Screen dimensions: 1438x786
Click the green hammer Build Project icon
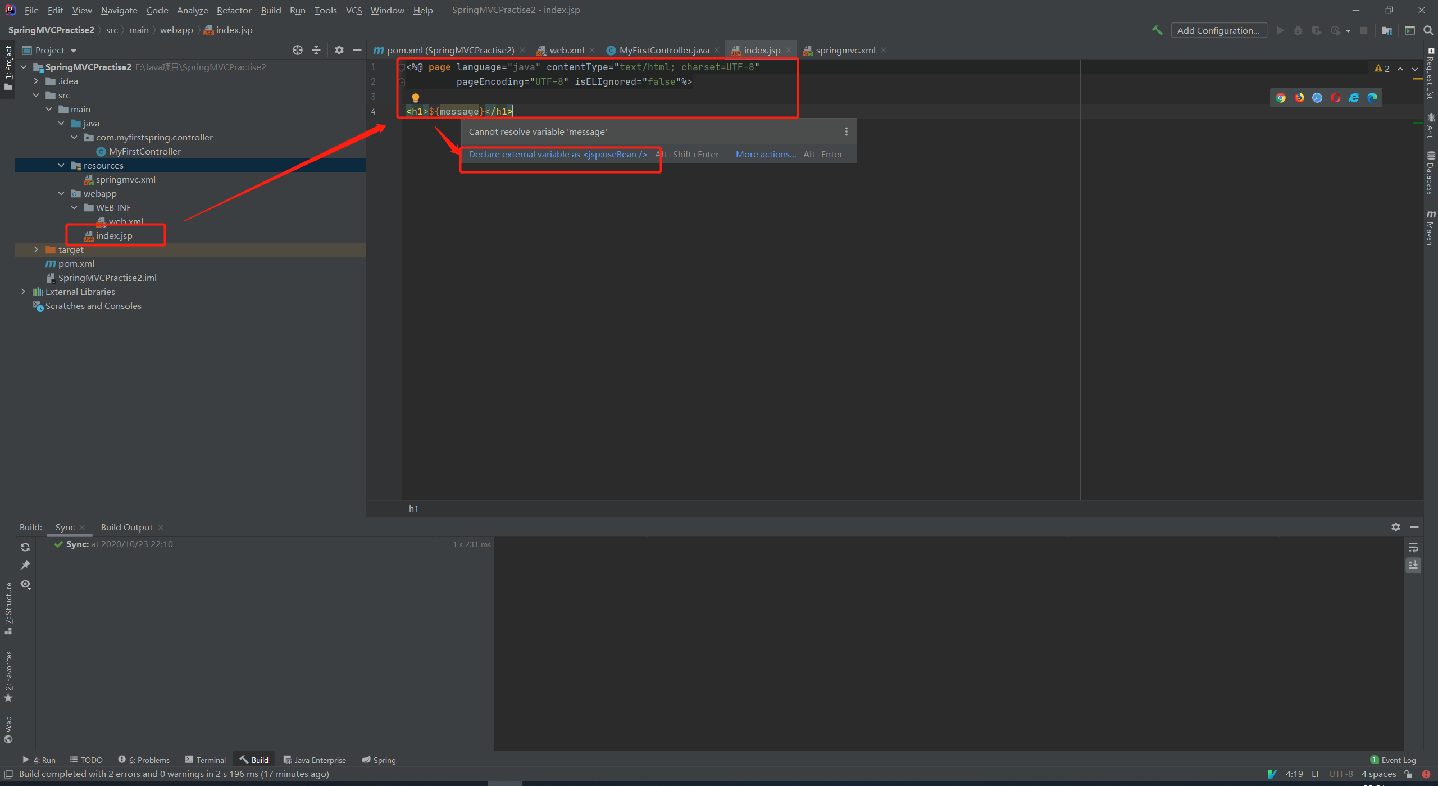click(x=1157, y=30)
